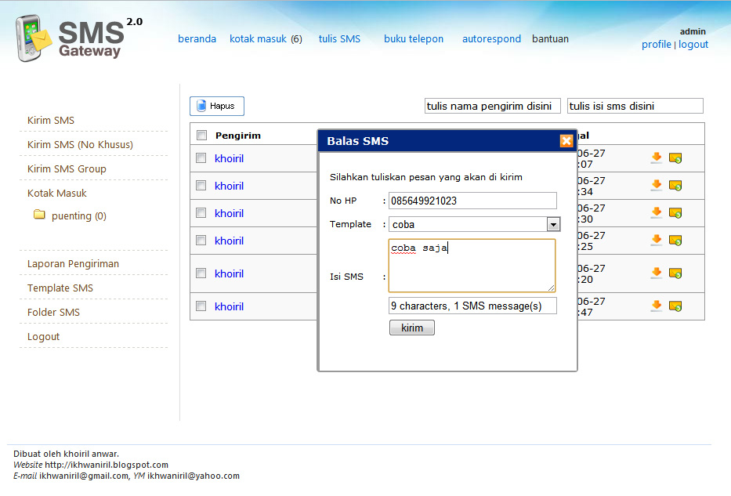Image resolution: width=731 pixels, height=496 pixels.
Task: Click the reply envelope icon in first message row
Action: click(675, 158)
